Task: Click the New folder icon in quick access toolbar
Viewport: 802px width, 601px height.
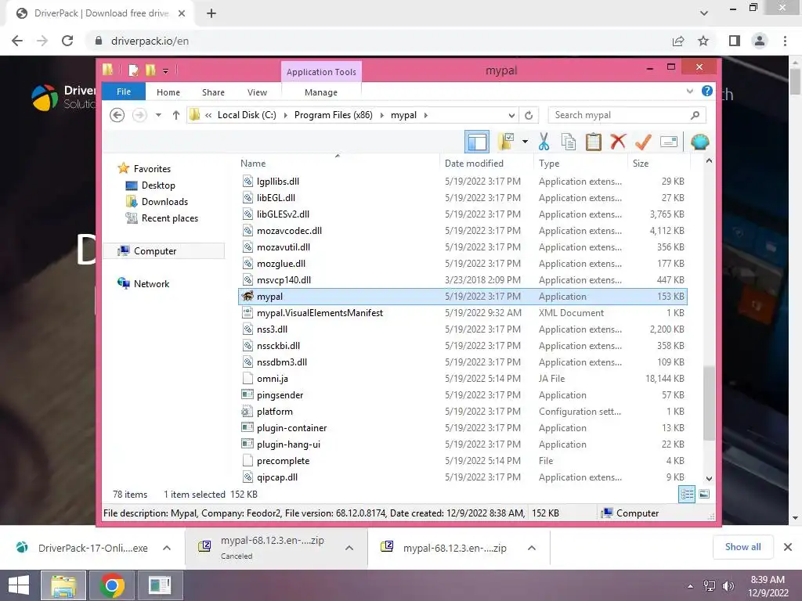Action: tap(150, 70)
